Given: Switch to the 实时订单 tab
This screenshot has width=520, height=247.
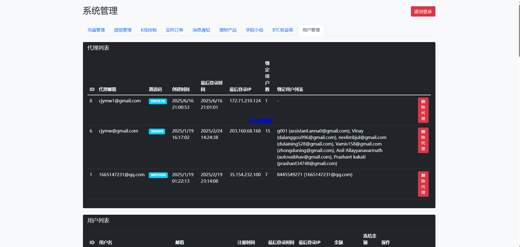Looking at the screenshot, I should pyautogui.click(x=174, y=30).
